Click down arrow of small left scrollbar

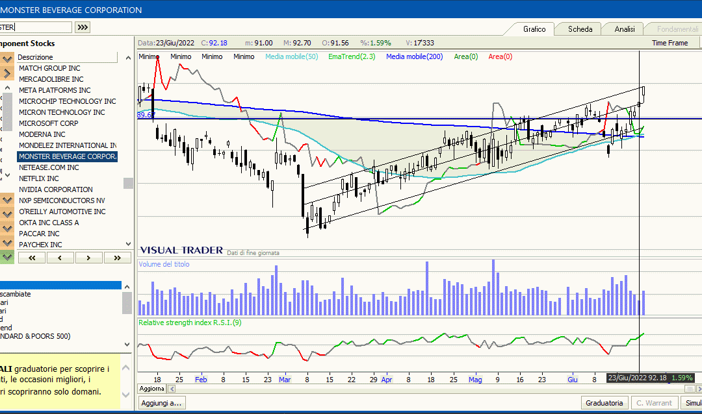(x=7, y=175)
